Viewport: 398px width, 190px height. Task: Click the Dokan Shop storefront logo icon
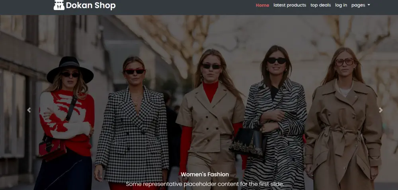59,5
